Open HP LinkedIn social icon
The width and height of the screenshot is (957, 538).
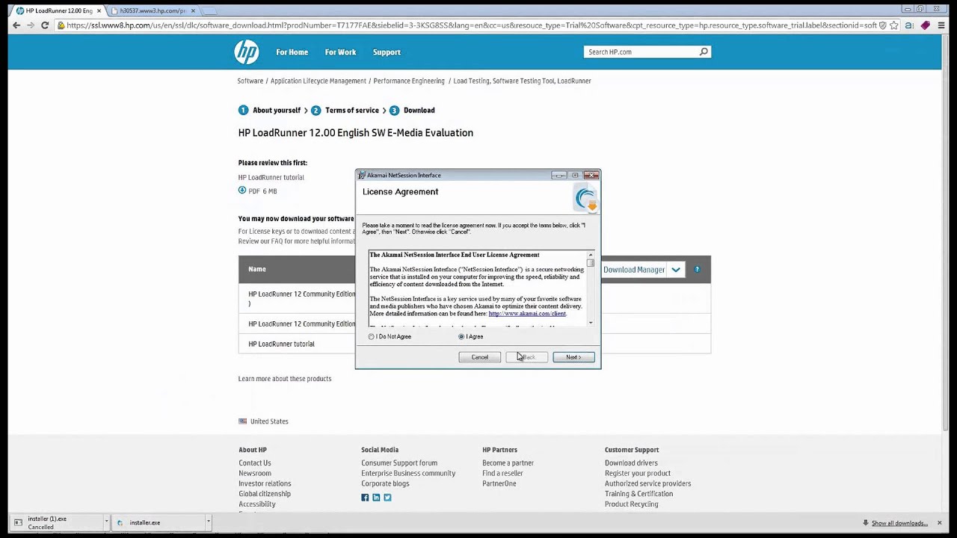tap(376, 498)
